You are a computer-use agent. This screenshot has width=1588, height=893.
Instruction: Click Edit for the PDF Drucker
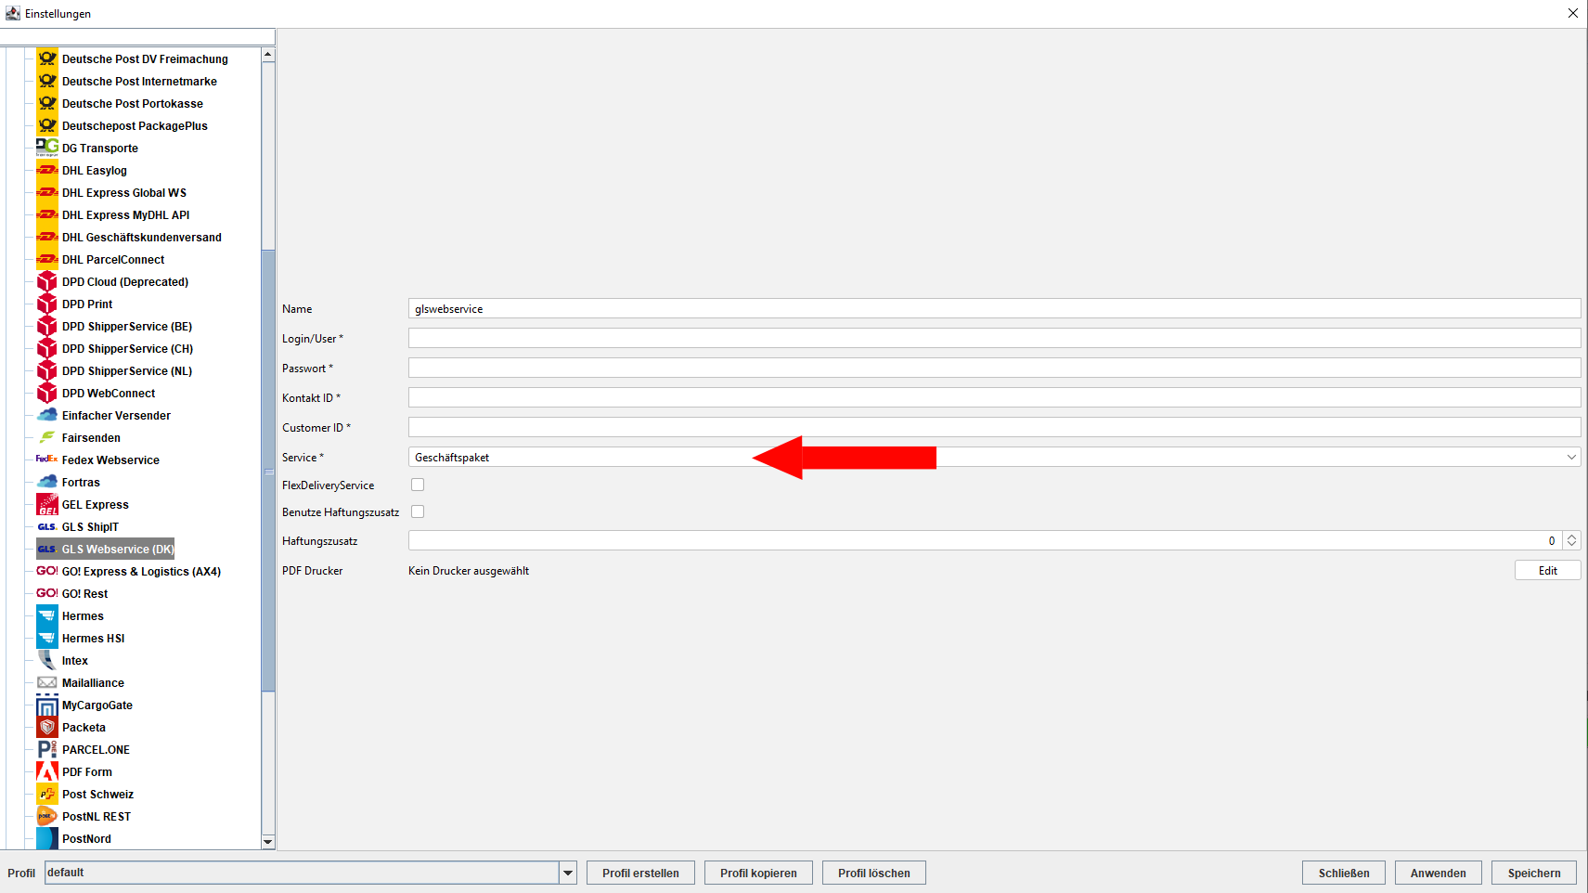[1547, 570]
